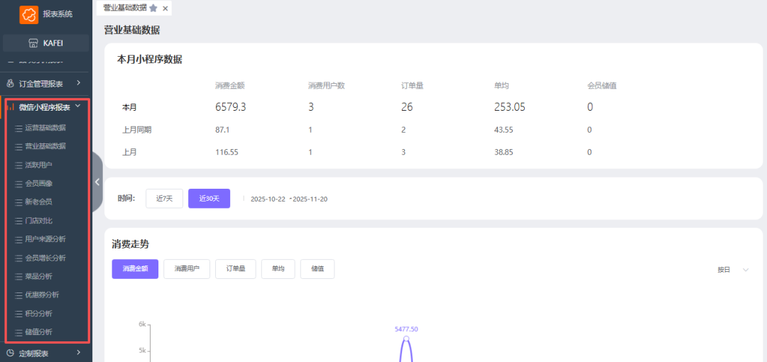This screenshot has width=767, height=362.
Task: Click list icon next to 门店对比
Action: [18, 221]
